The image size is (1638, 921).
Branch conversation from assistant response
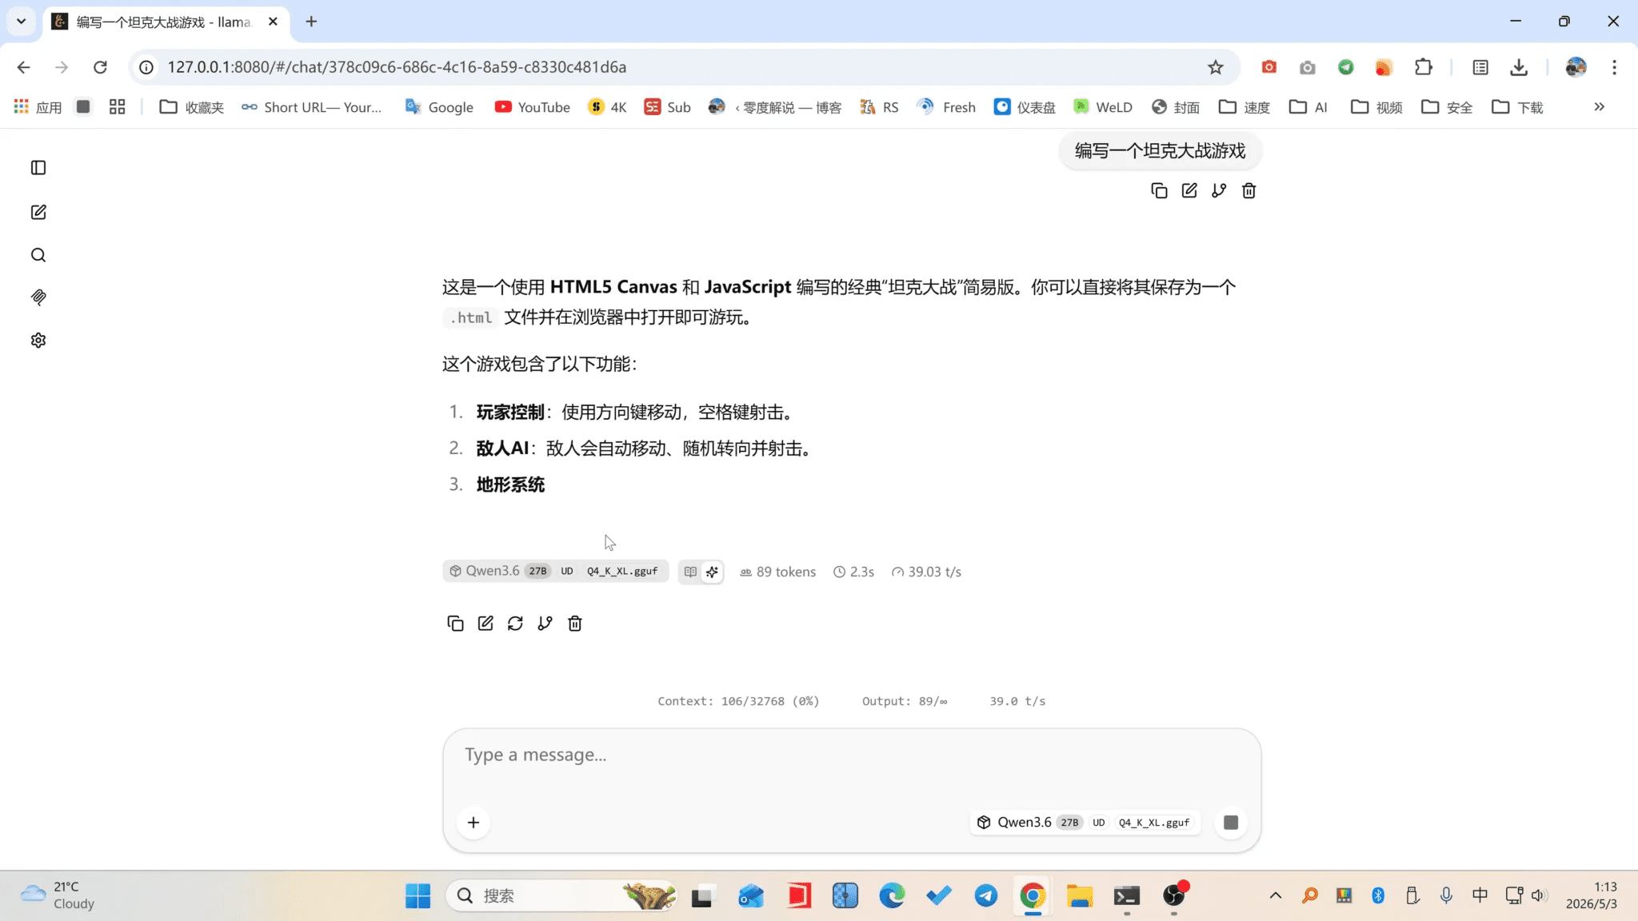545,624
